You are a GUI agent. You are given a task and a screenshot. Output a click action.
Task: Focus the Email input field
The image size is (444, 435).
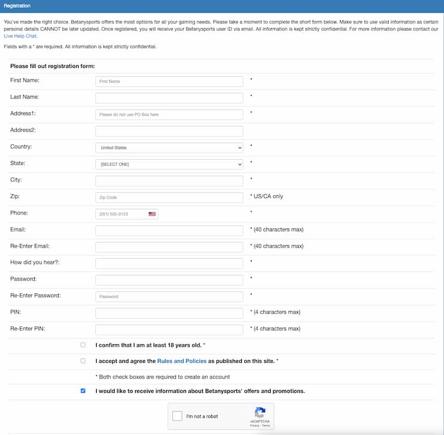click(169, 231)
